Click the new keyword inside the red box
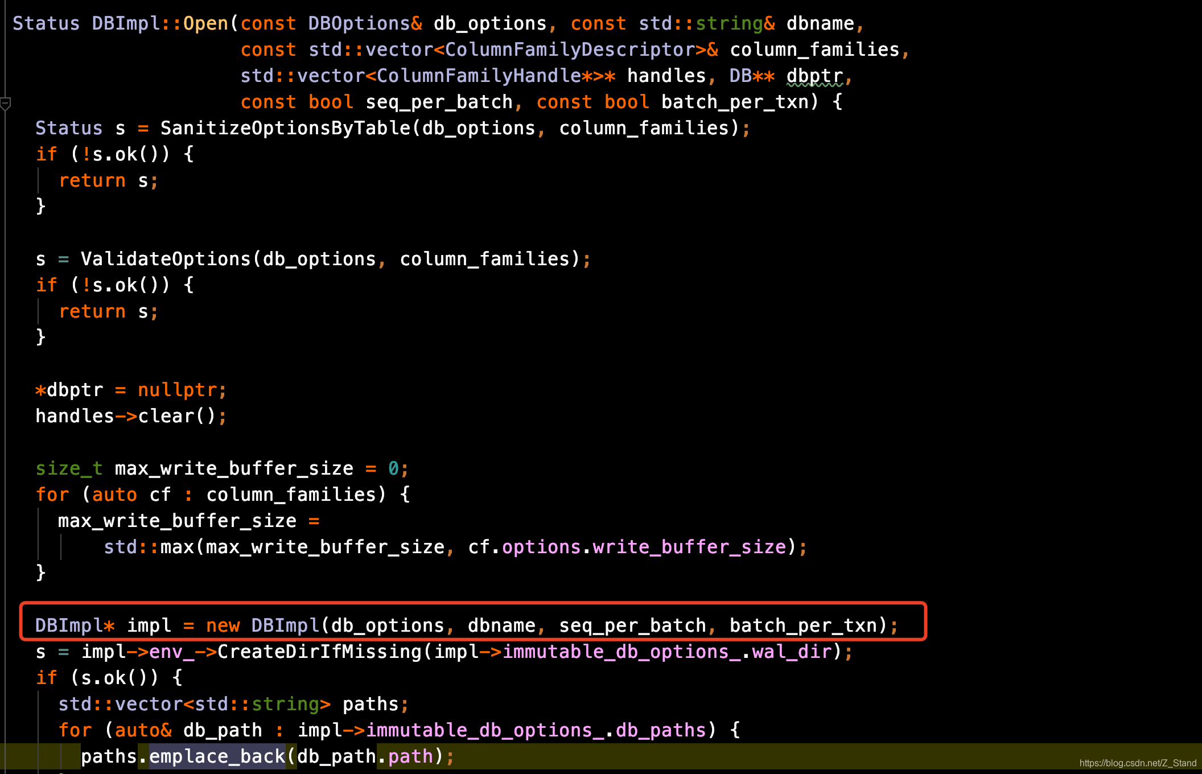The width and height of the screenshot is (1202, 774). 223,625
